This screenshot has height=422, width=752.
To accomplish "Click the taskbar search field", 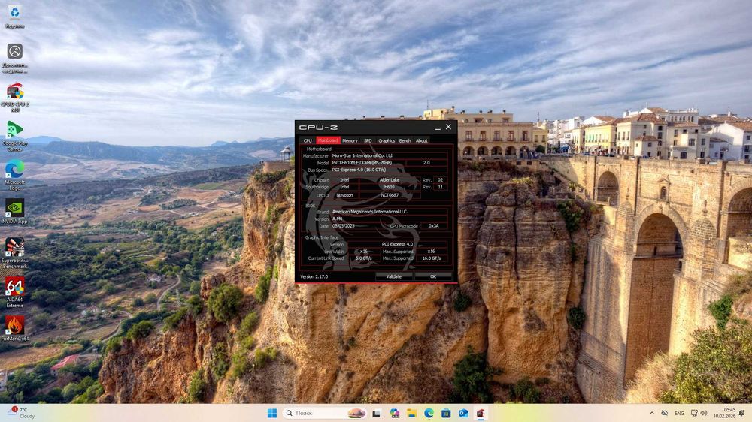I will 325,413.
